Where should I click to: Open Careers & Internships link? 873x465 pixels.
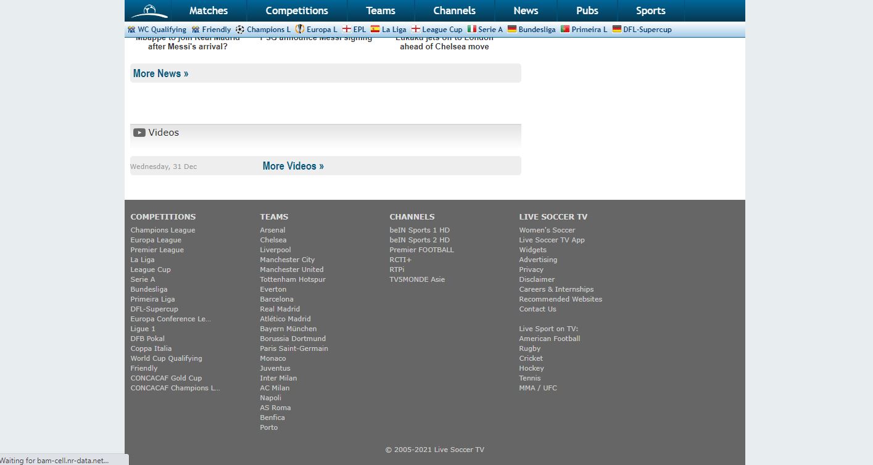point(556,289)
